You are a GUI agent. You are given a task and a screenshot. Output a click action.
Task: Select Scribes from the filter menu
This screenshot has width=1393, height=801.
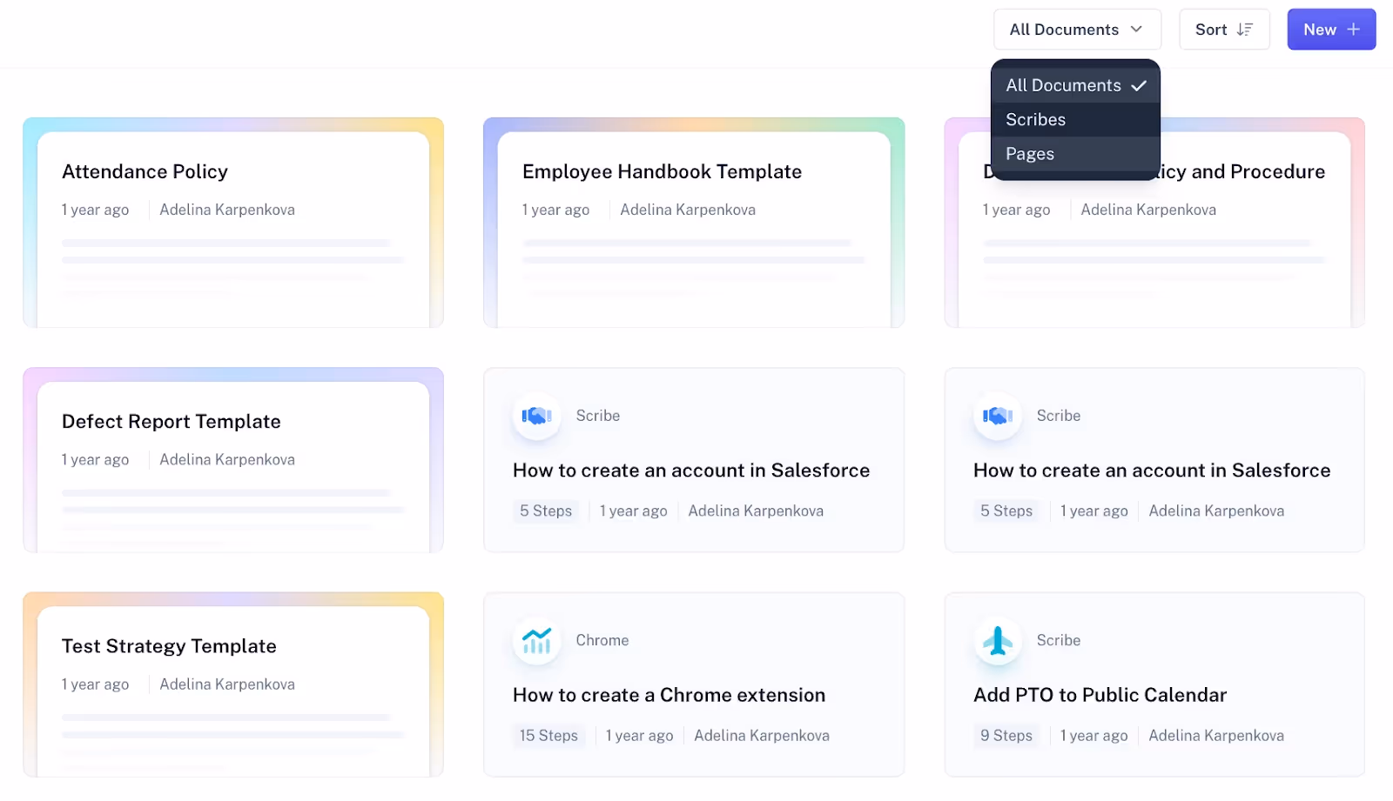(1035, 119)
